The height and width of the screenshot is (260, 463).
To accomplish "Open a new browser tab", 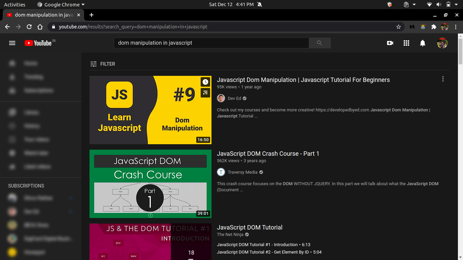I will click(x=91, y=15).
